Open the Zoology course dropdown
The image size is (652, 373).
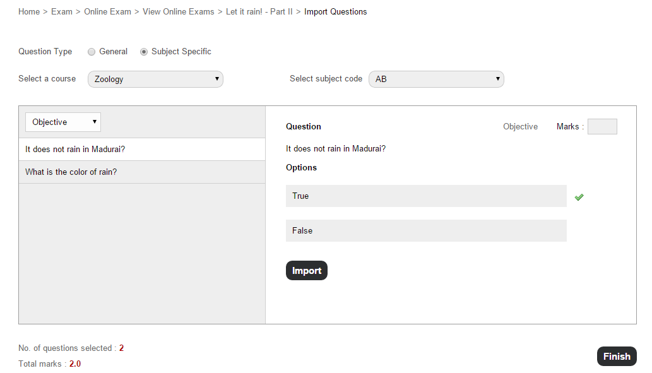pyautogui.click(x=155, y=79)
